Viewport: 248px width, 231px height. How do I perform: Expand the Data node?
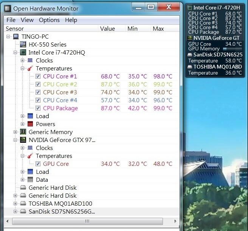click(x=22, y=179)
